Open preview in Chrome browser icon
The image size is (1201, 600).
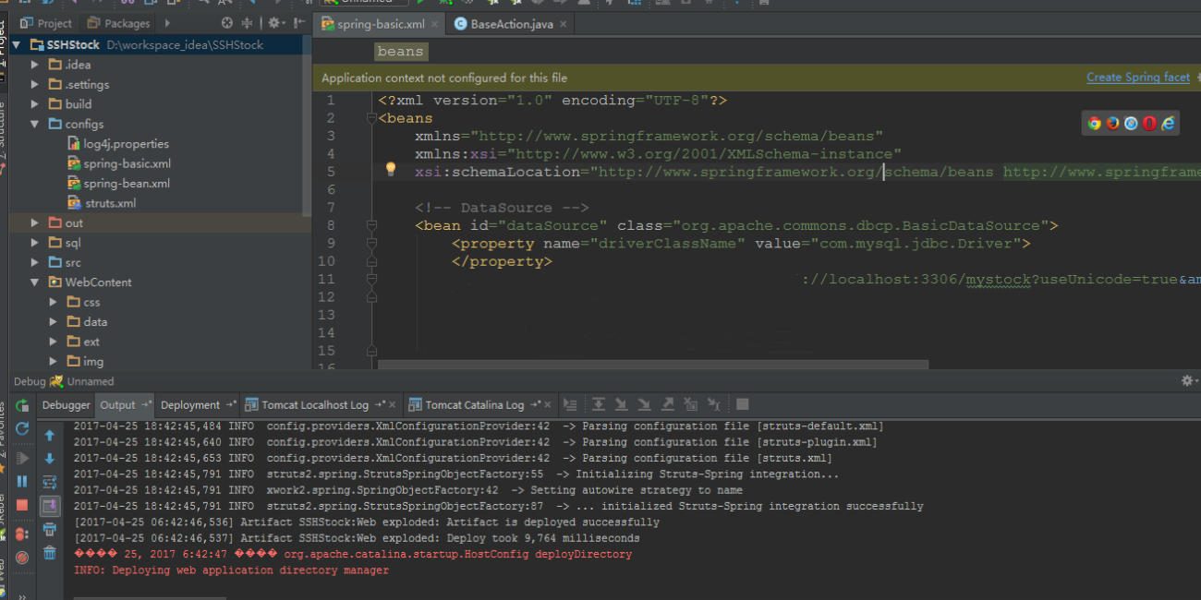[x=1095, y=123]
